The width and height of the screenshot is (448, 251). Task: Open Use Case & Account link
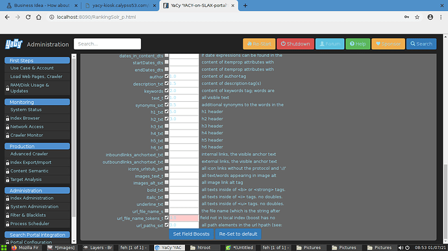(x=32, y=68)
